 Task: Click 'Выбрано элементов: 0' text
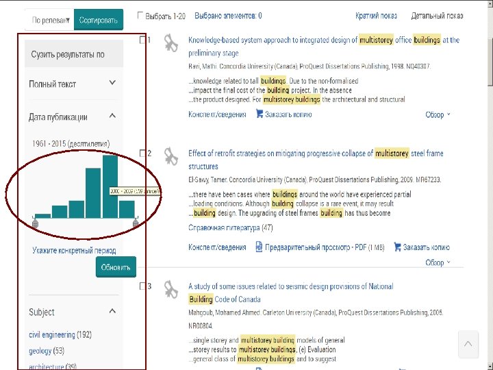click(x=228, y=16)
